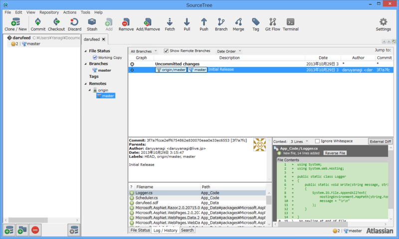This screenshot has width=399, height=239.
Task: Collapse the Branches section
Action: (x=85, y=64)
